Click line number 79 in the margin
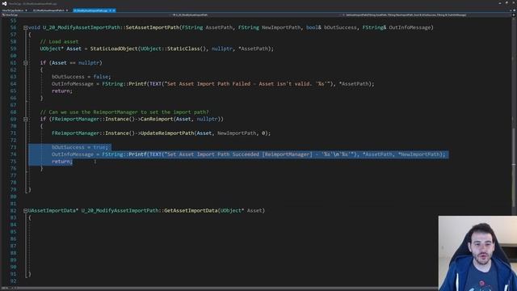 tap(13, 190)
